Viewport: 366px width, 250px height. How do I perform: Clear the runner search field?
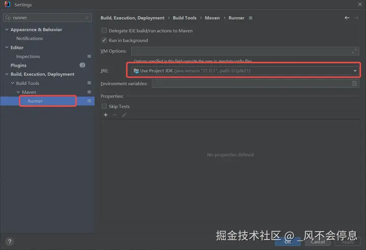coord(87,18)
